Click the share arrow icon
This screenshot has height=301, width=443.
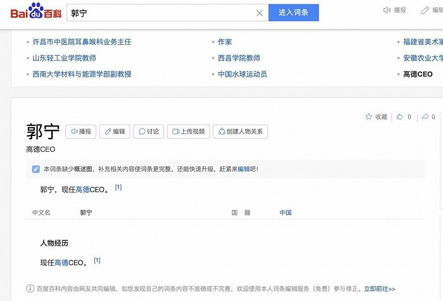[x=425, y=116]
